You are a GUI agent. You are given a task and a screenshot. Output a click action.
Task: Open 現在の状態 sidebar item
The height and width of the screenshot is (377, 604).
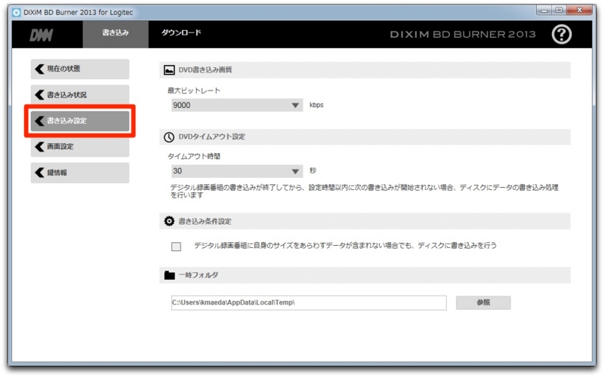pos(80,69)
